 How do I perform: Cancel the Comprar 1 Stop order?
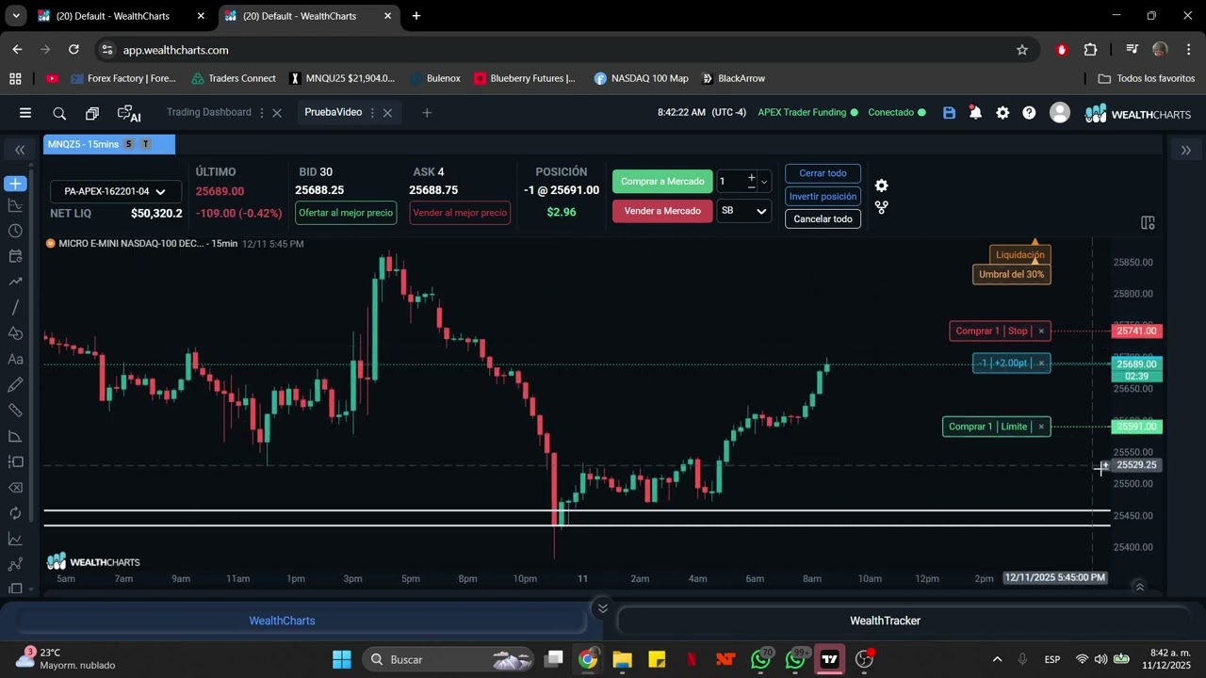tap(1041, 331)
